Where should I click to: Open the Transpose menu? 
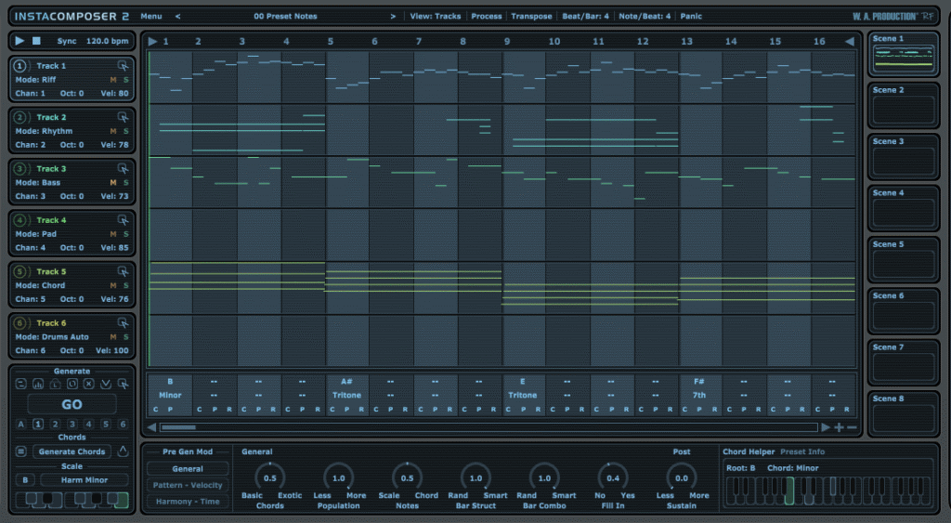coord(531,17)
